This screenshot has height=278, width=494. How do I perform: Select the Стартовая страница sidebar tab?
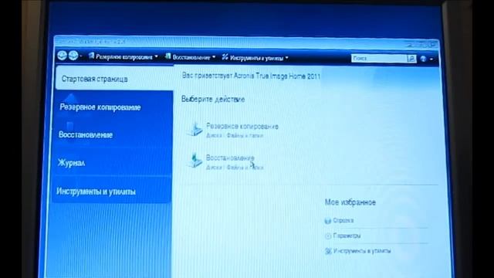pos(114,79)
